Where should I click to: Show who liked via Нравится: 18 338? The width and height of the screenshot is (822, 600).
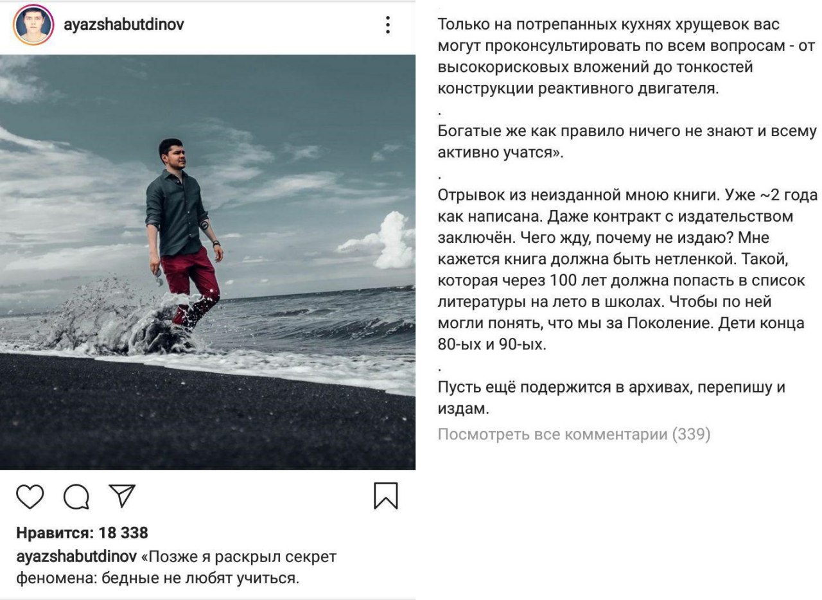pos(82,533)
